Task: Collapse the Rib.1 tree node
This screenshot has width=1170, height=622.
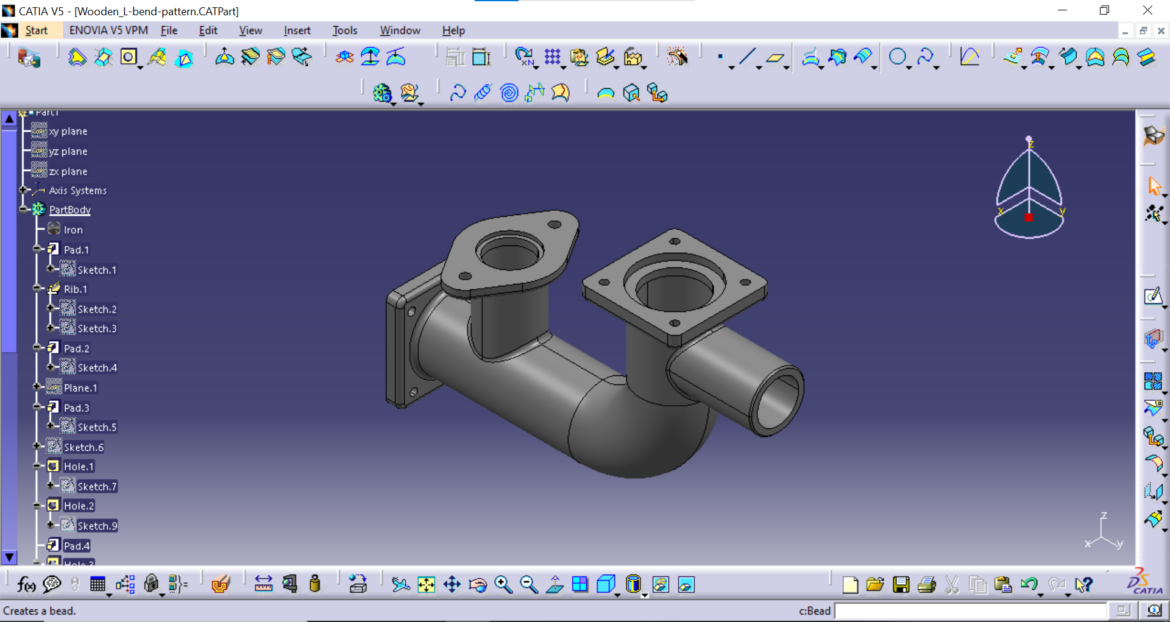Action: (x=37, y=288)
